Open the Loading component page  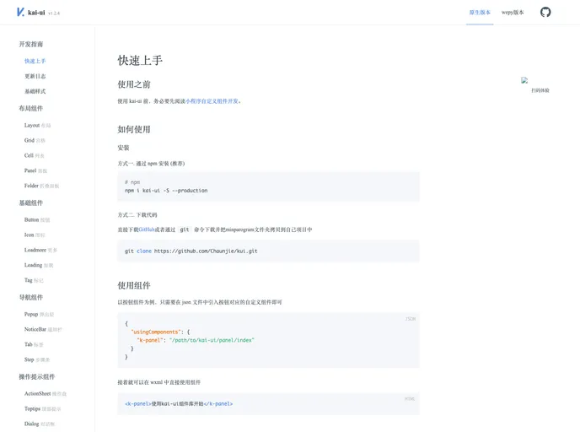tap(39, 266)
